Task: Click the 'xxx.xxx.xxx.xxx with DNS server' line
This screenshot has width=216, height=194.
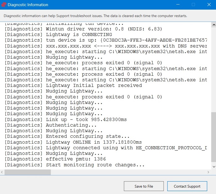Action: 106,46
